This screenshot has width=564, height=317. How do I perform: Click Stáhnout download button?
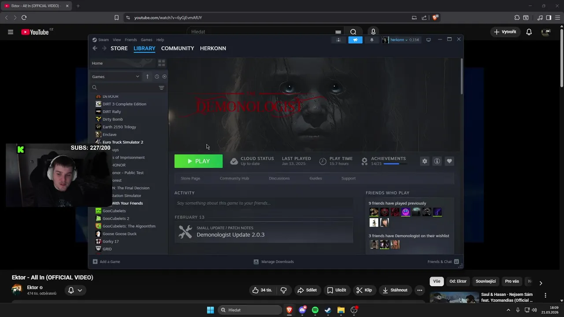pos(395,290)
